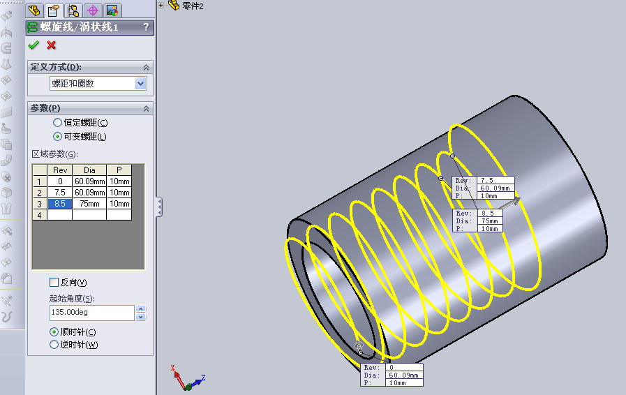Screen dimensions: 626x395
Task: Select row 1 Dia cell 60.09mm
Action: pyautogui.click(x=89, y=181)
